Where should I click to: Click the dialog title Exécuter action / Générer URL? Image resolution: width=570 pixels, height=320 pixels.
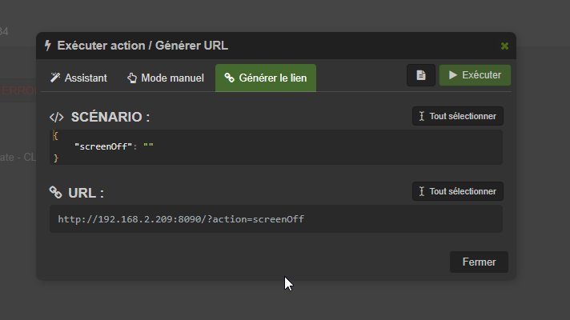pos(142,46)
